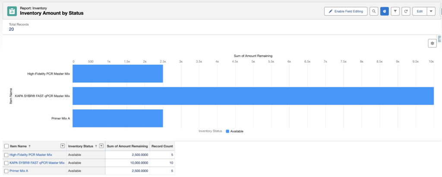Click High-Fidelity PCR Master Mix chart axis label
This screenshot has height=177, width=442.
(x=48, y=74)
